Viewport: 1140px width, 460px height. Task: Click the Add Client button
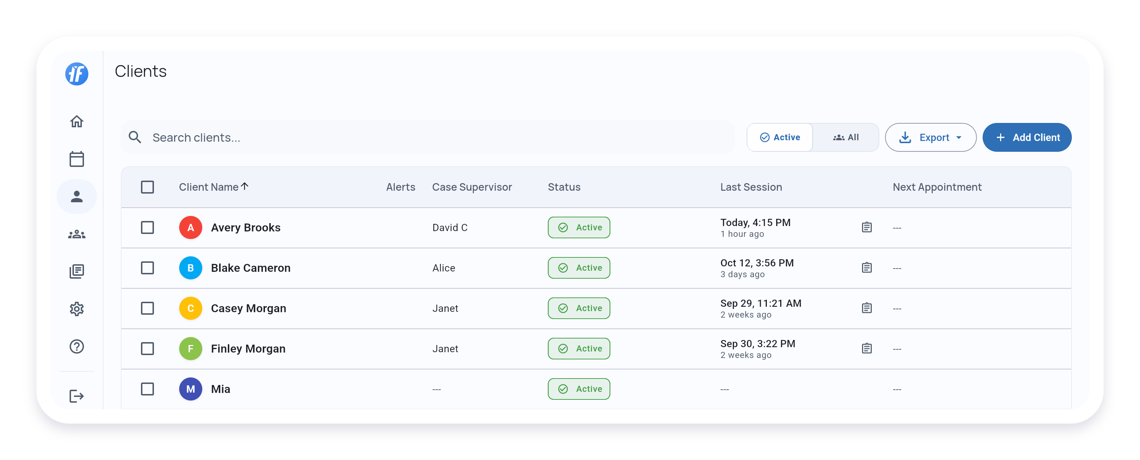coord(1027,138)
